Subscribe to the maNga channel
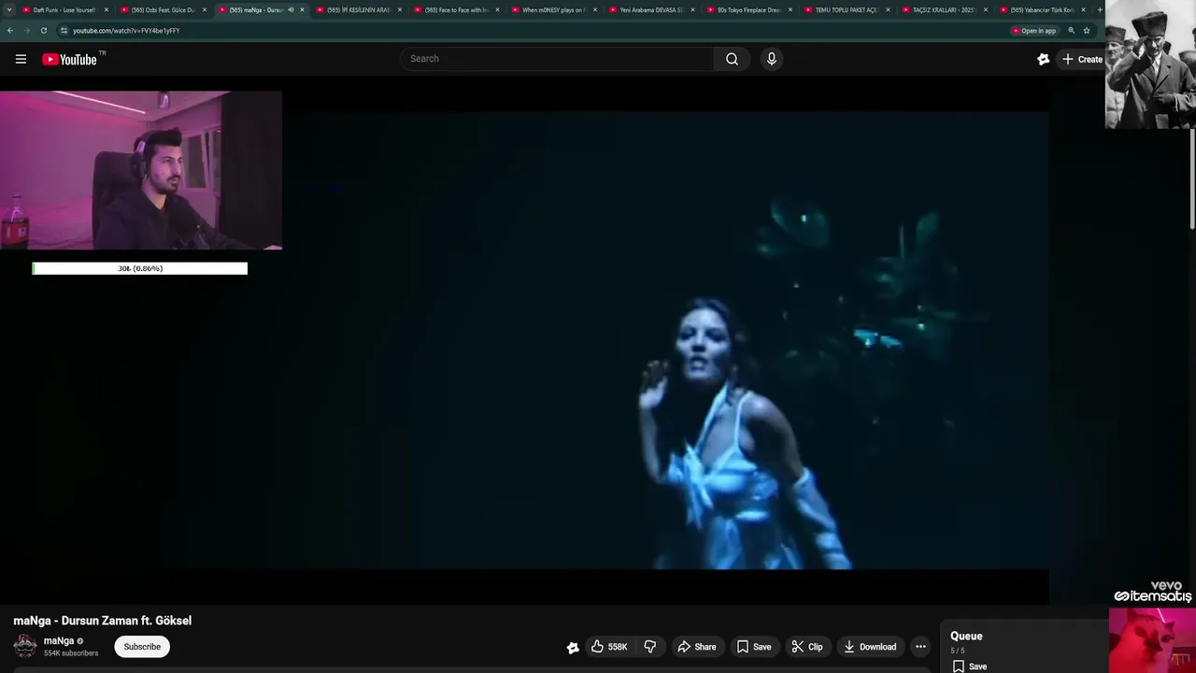The width and height of the screenshot is (1196, 673). point(142,647)
